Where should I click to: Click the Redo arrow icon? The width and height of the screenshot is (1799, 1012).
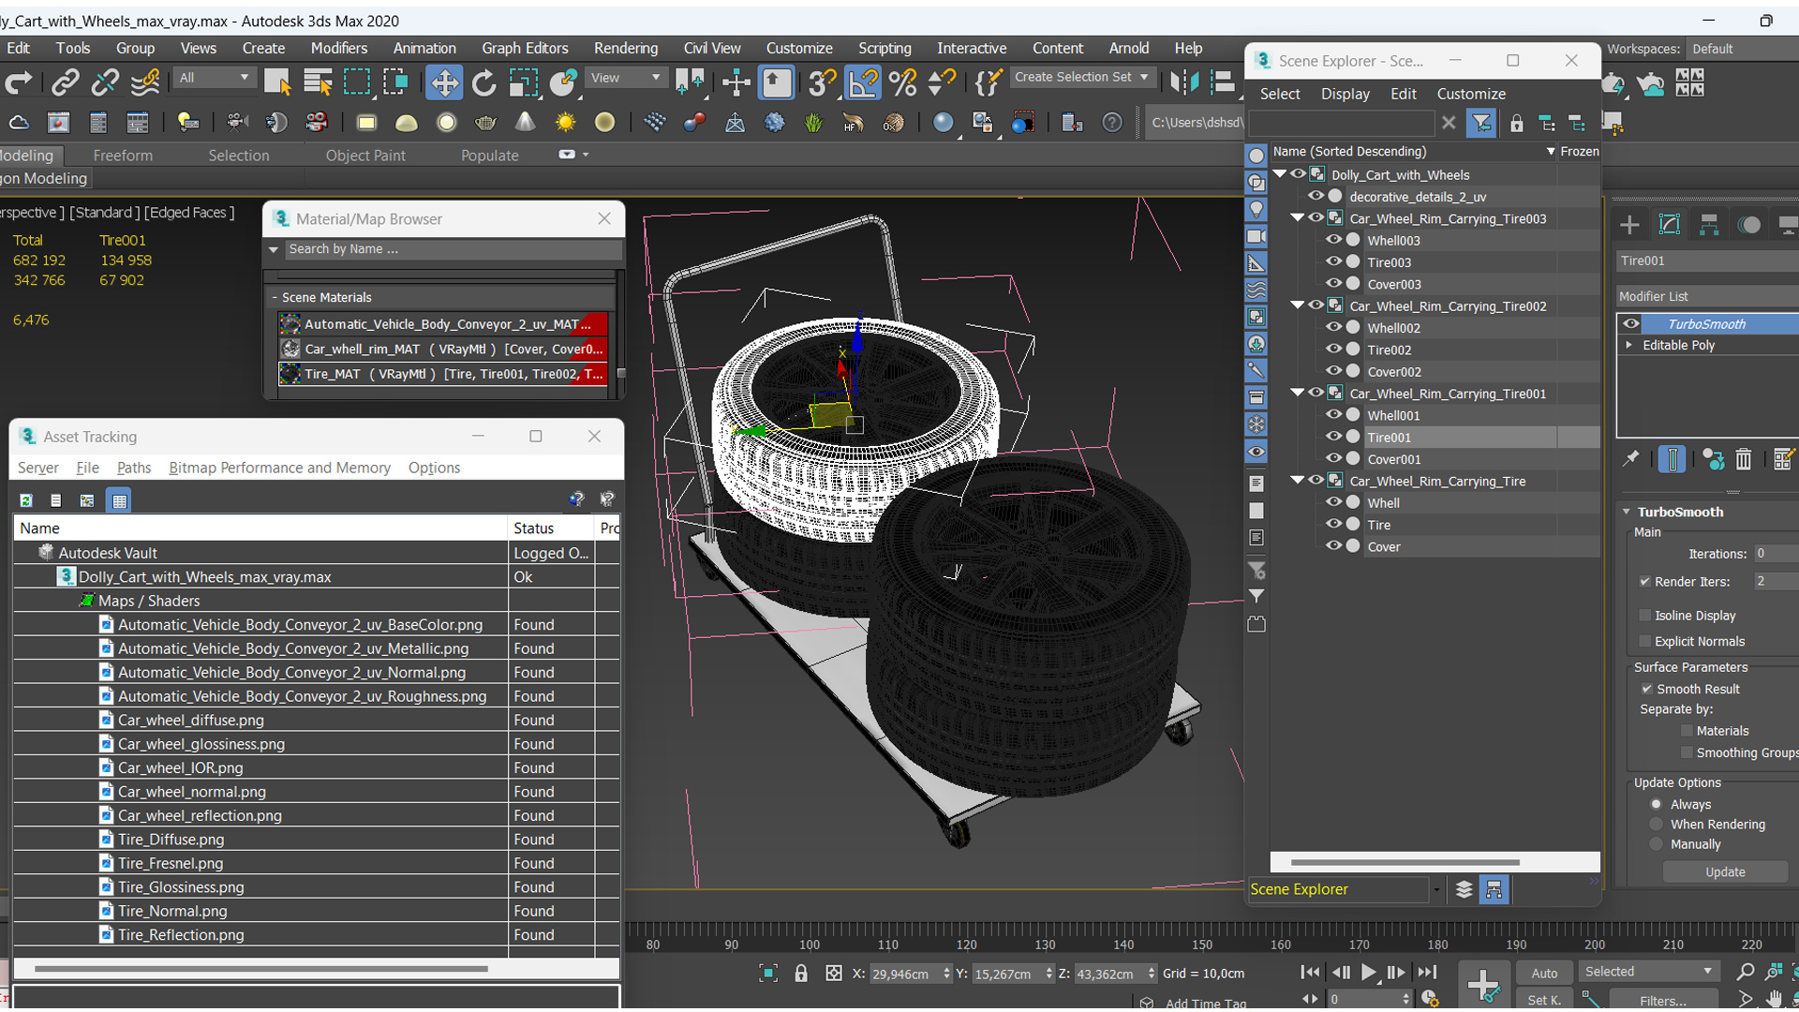pos(18,83)
